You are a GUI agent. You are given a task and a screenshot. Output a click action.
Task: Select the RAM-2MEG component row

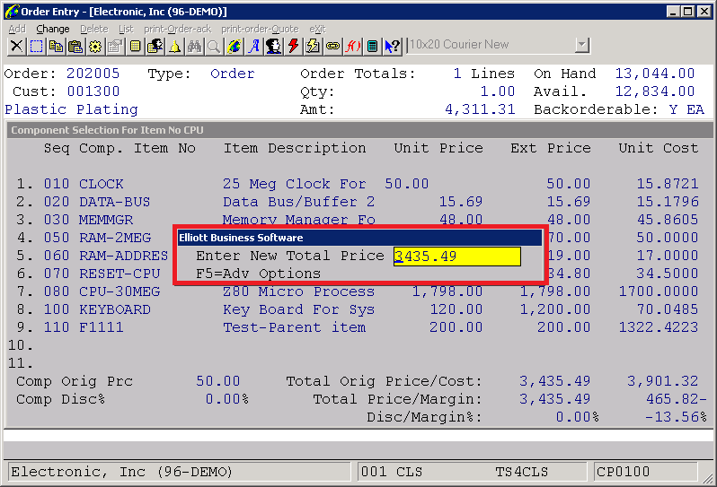coord(358,238)
